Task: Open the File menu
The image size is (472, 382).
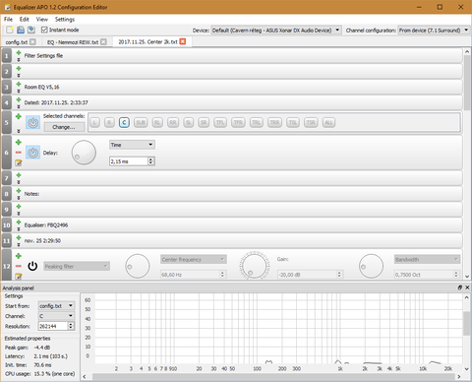Action: tap(8, 19)
